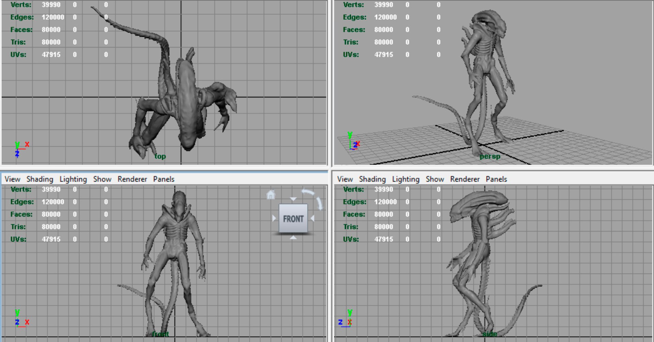Click 'Edges:' label in the persp viewport
This screenshot has height=342, width=654.
click(355, 17)
